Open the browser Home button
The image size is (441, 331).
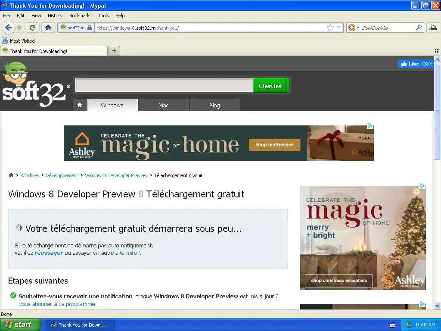tap(48, 28)
